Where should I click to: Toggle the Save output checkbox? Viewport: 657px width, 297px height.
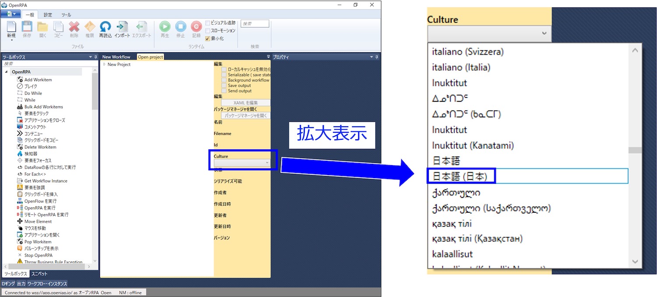click(224, 86)
